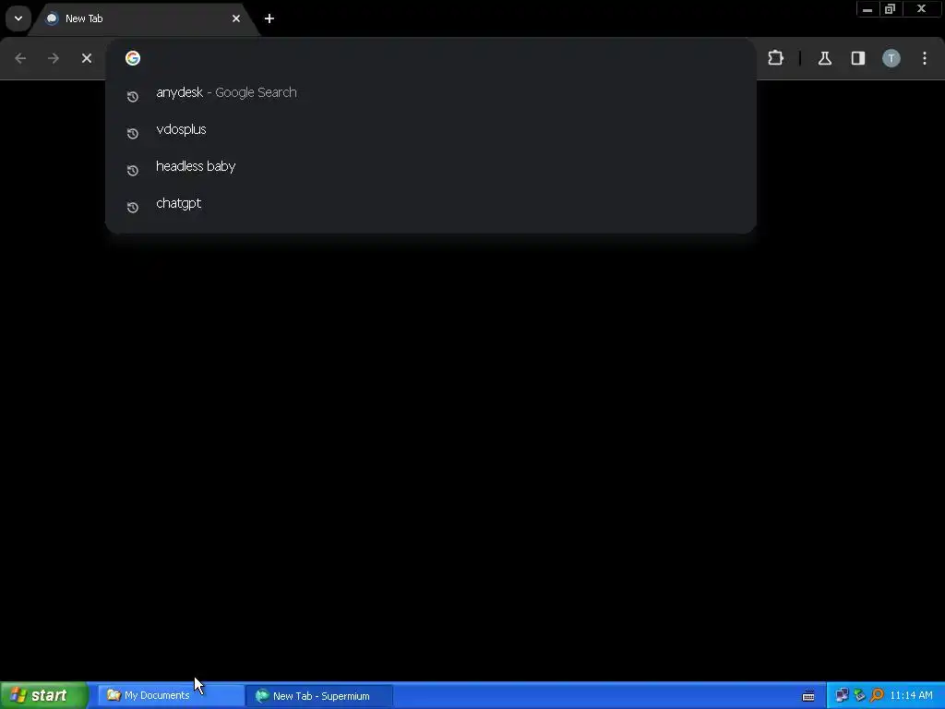This screenshot has height=709, width=945.
Task: Close the browser window
Action: click(x=921, y=8)
